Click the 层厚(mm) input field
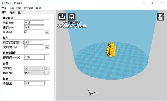This screenshot has width=167, height=101. click(x=34, y=23)
